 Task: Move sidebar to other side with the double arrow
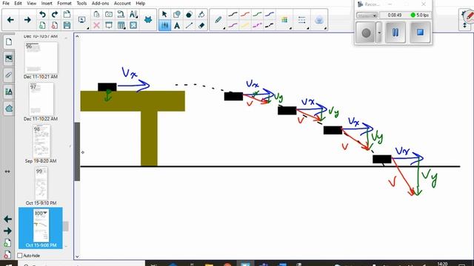[x=7, y=171]
